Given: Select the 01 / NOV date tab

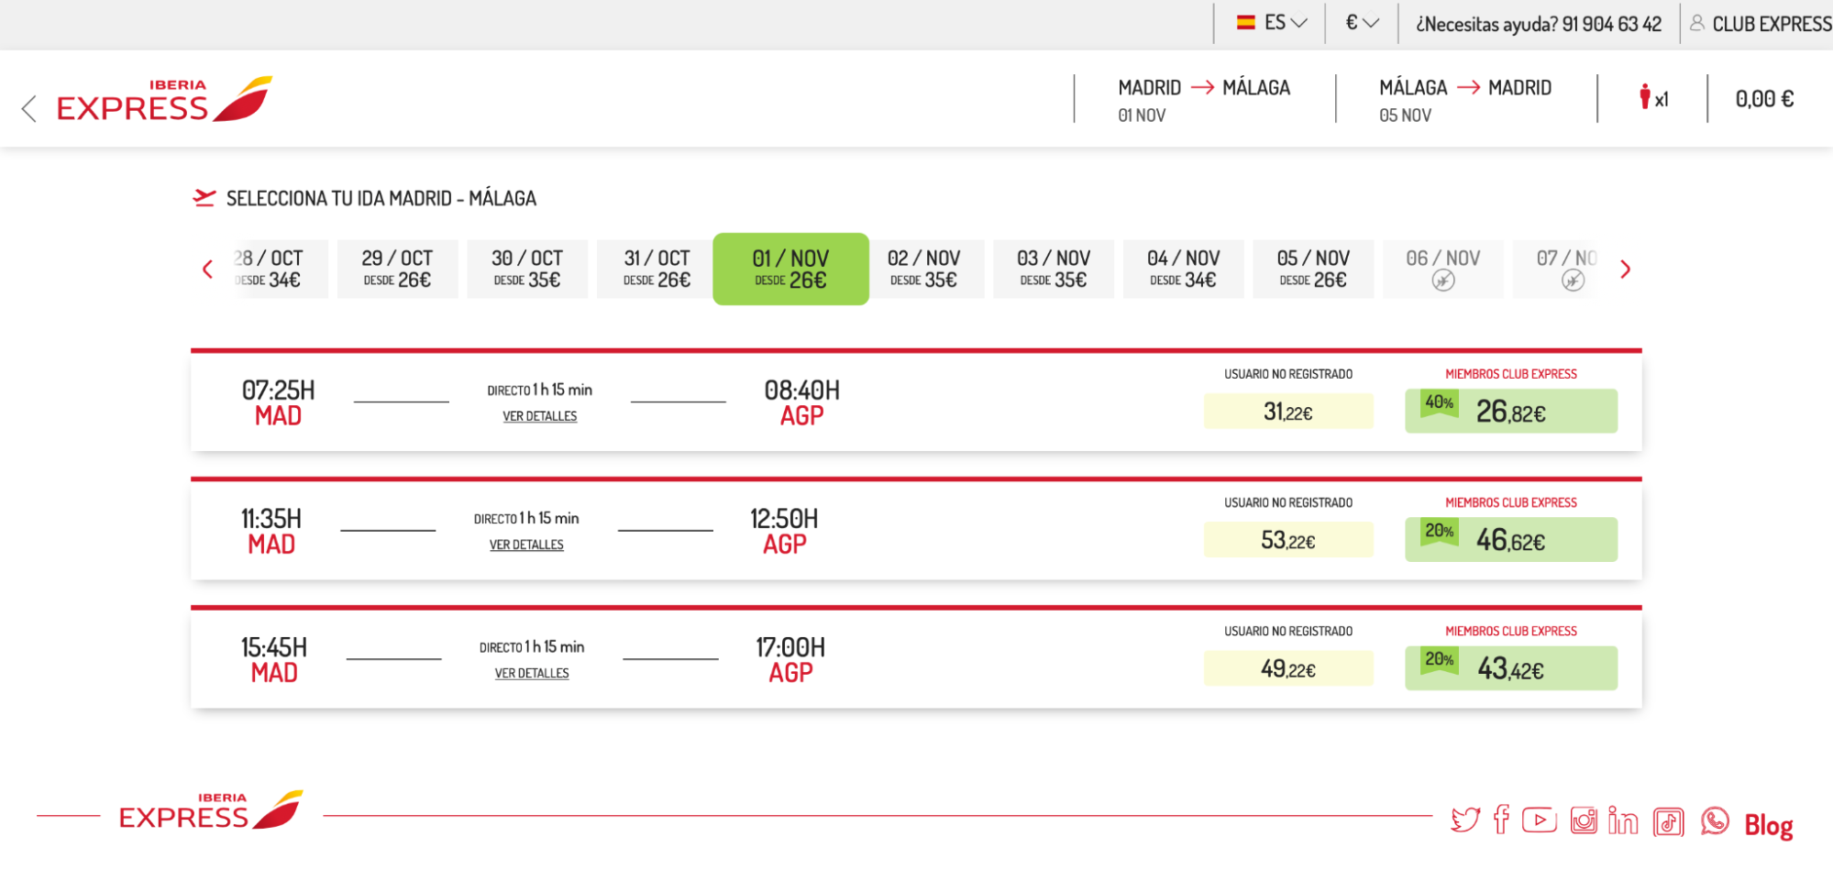Looking at the screenshot, I should (x=790, y=269).
